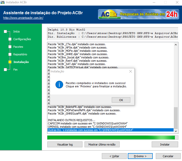Image resolution: width=182 pixels, height=161 pixels.
Task: Close the Instalação message dialog
Action: click(x=131, y=71)
